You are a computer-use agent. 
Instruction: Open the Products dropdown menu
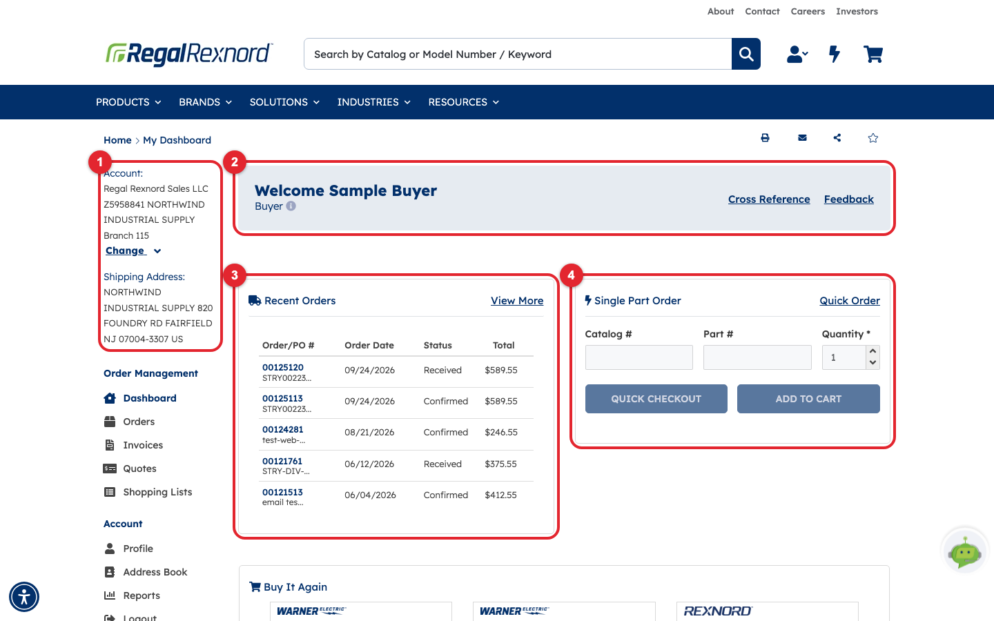128,102
